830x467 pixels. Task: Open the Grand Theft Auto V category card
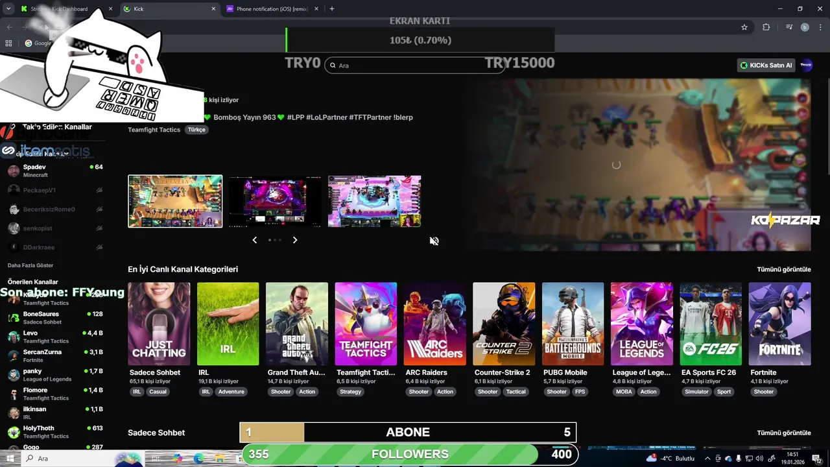pos(297,324)
